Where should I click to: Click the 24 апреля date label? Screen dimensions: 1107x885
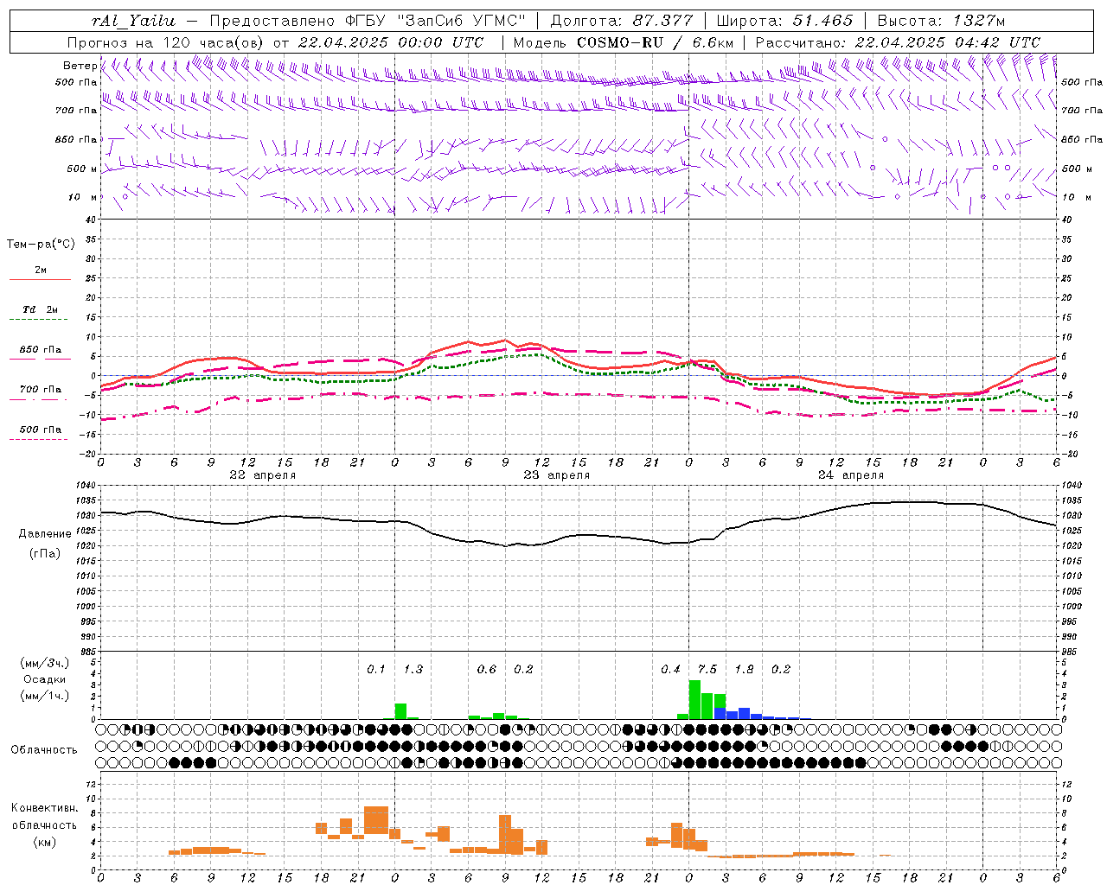point(851,475)
